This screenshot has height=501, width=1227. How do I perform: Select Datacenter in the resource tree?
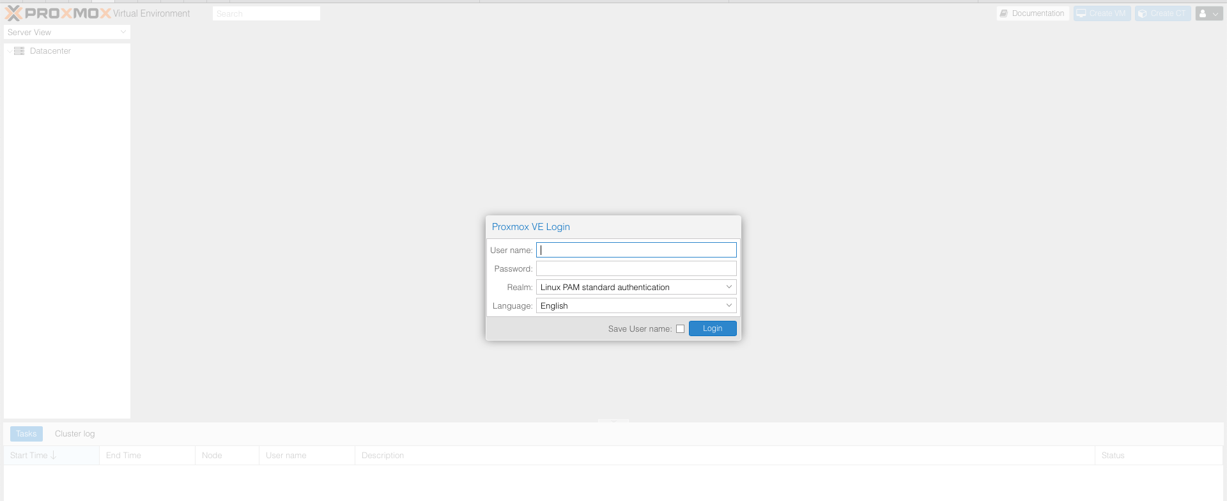[x=50, y=51]
